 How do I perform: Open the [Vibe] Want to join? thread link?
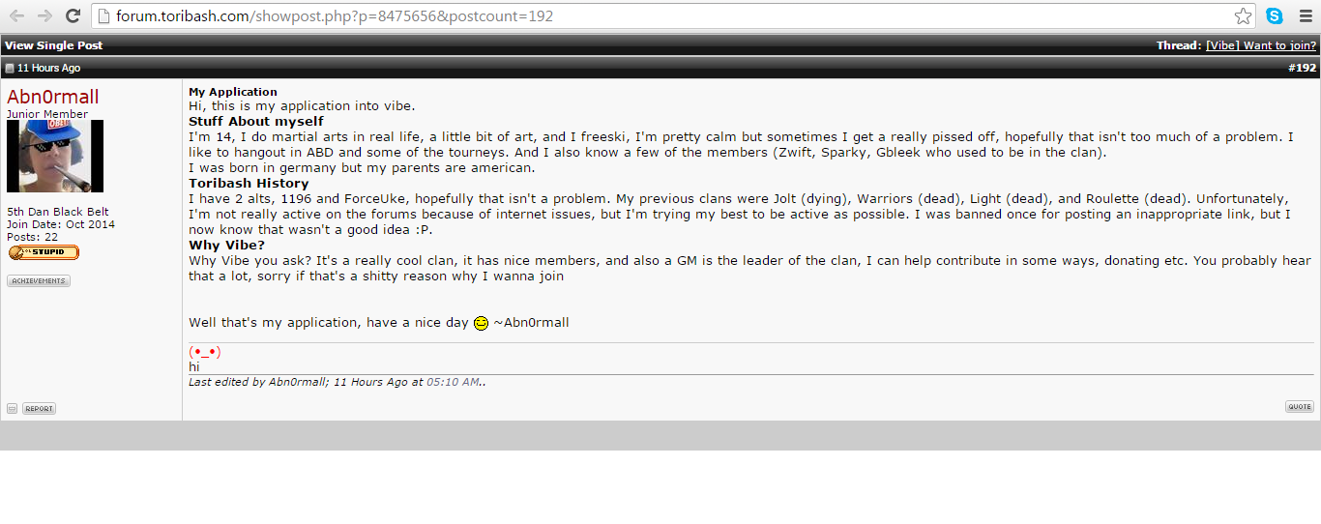(x=1261, y=45)
